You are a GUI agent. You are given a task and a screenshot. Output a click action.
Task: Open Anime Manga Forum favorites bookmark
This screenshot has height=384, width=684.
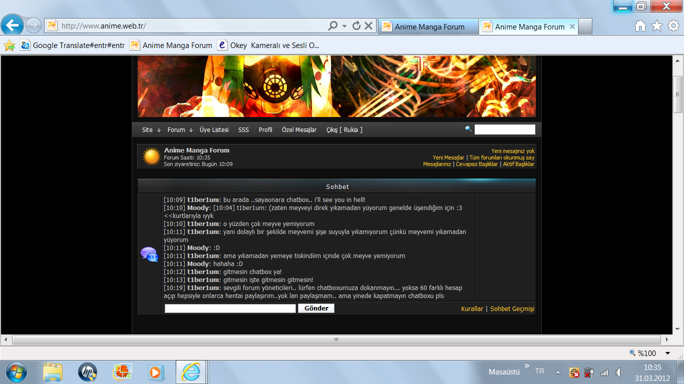(171, 45)
